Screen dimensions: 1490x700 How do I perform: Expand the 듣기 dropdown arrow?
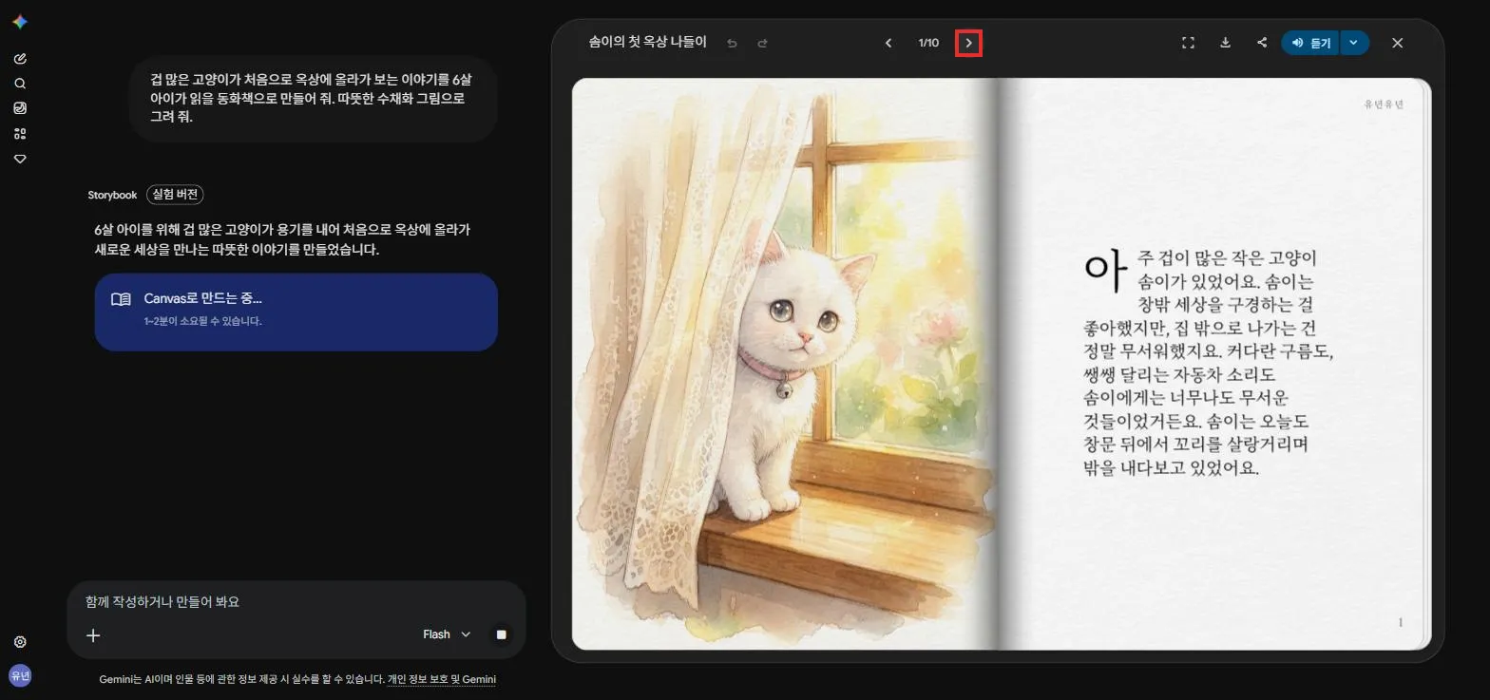click(x=1354, y=43)
